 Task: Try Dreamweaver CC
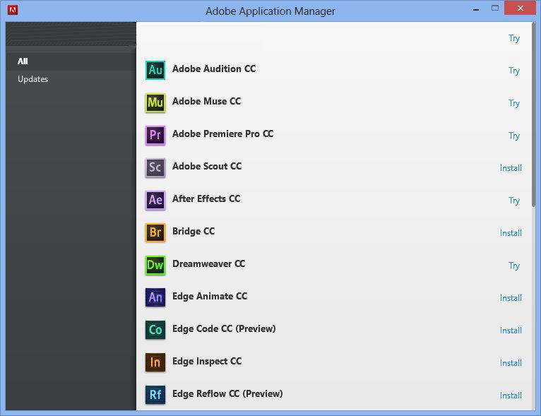[513, 266]
